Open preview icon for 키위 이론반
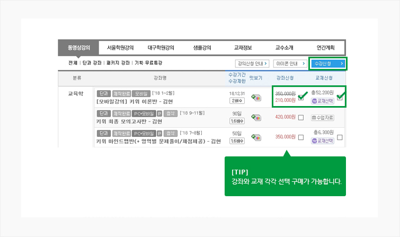 (x=256, y=98)
